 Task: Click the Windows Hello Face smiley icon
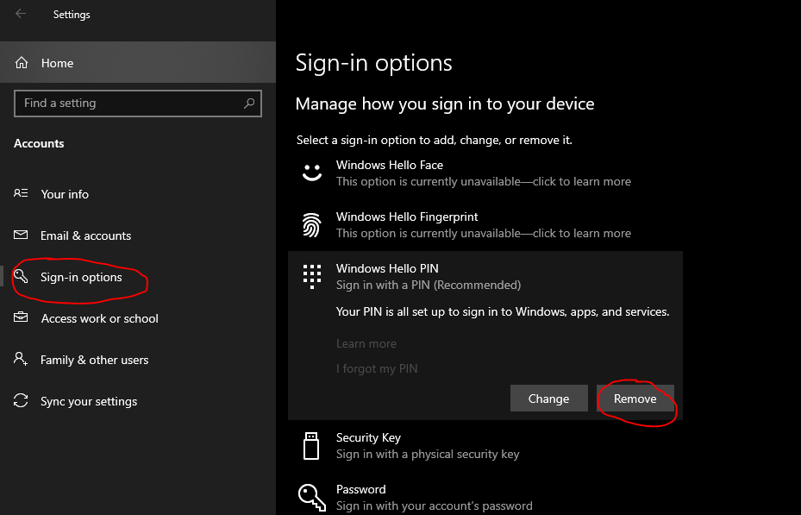311,173
